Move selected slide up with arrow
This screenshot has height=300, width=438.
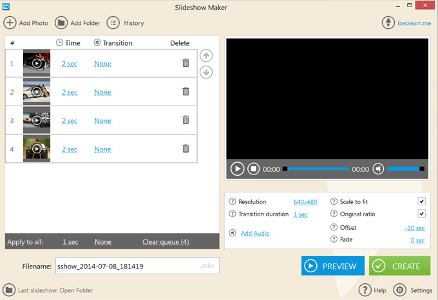click(206, 56)
